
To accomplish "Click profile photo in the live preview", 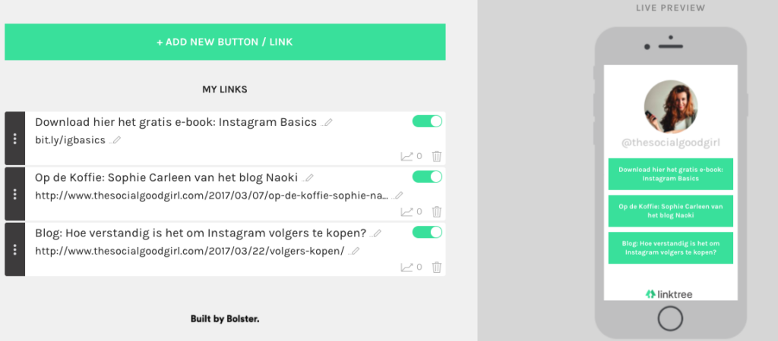I will click(671, 107).
